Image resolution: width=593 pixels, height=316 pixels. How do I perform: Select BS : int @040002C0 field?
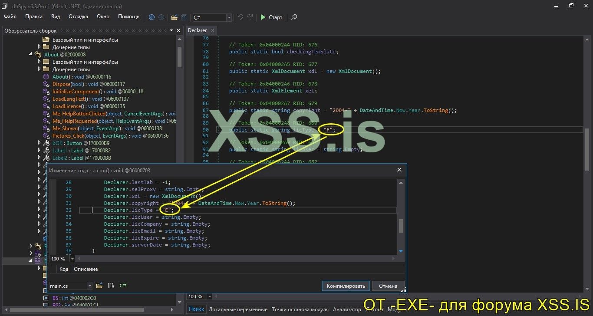pyautogui.click(x=74, y=299)
